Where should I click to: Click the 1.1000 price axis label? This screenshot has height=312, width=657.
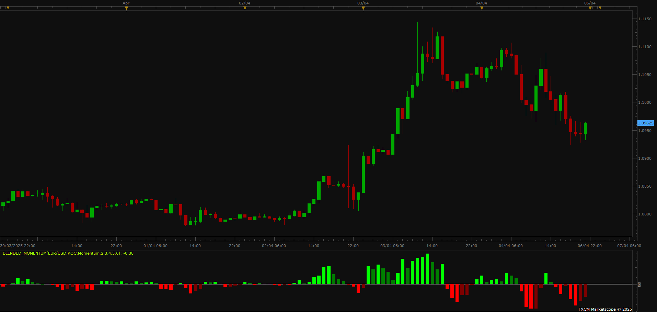(645, 102)
